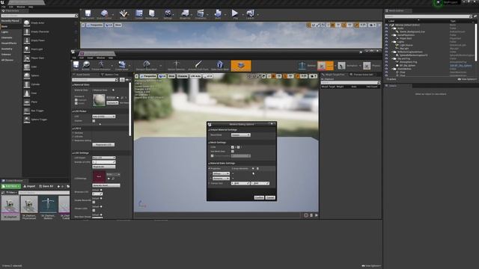Click Browse in the mesh editor toolbar
This screenshot has height=269, width=479.
86,66
